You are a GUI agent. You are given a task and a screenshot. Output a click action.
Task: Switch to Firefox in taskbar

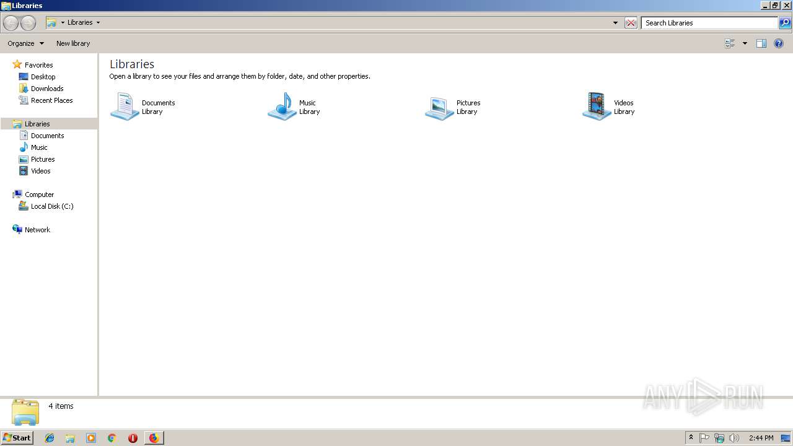click(x=154, y=438)
